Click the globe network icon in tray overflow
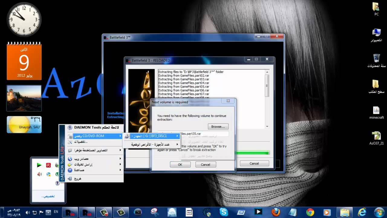Image resolution: width=387 pixels, height=218 pixels. click(48, 174)
